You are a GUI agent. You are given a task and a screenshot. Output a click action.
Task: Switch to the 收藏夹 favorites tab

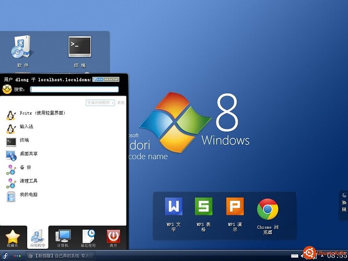coord(13,238)
